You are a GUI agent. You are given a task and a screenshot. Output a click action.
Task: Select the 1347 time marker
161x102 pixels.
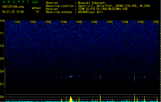point(110,22)
